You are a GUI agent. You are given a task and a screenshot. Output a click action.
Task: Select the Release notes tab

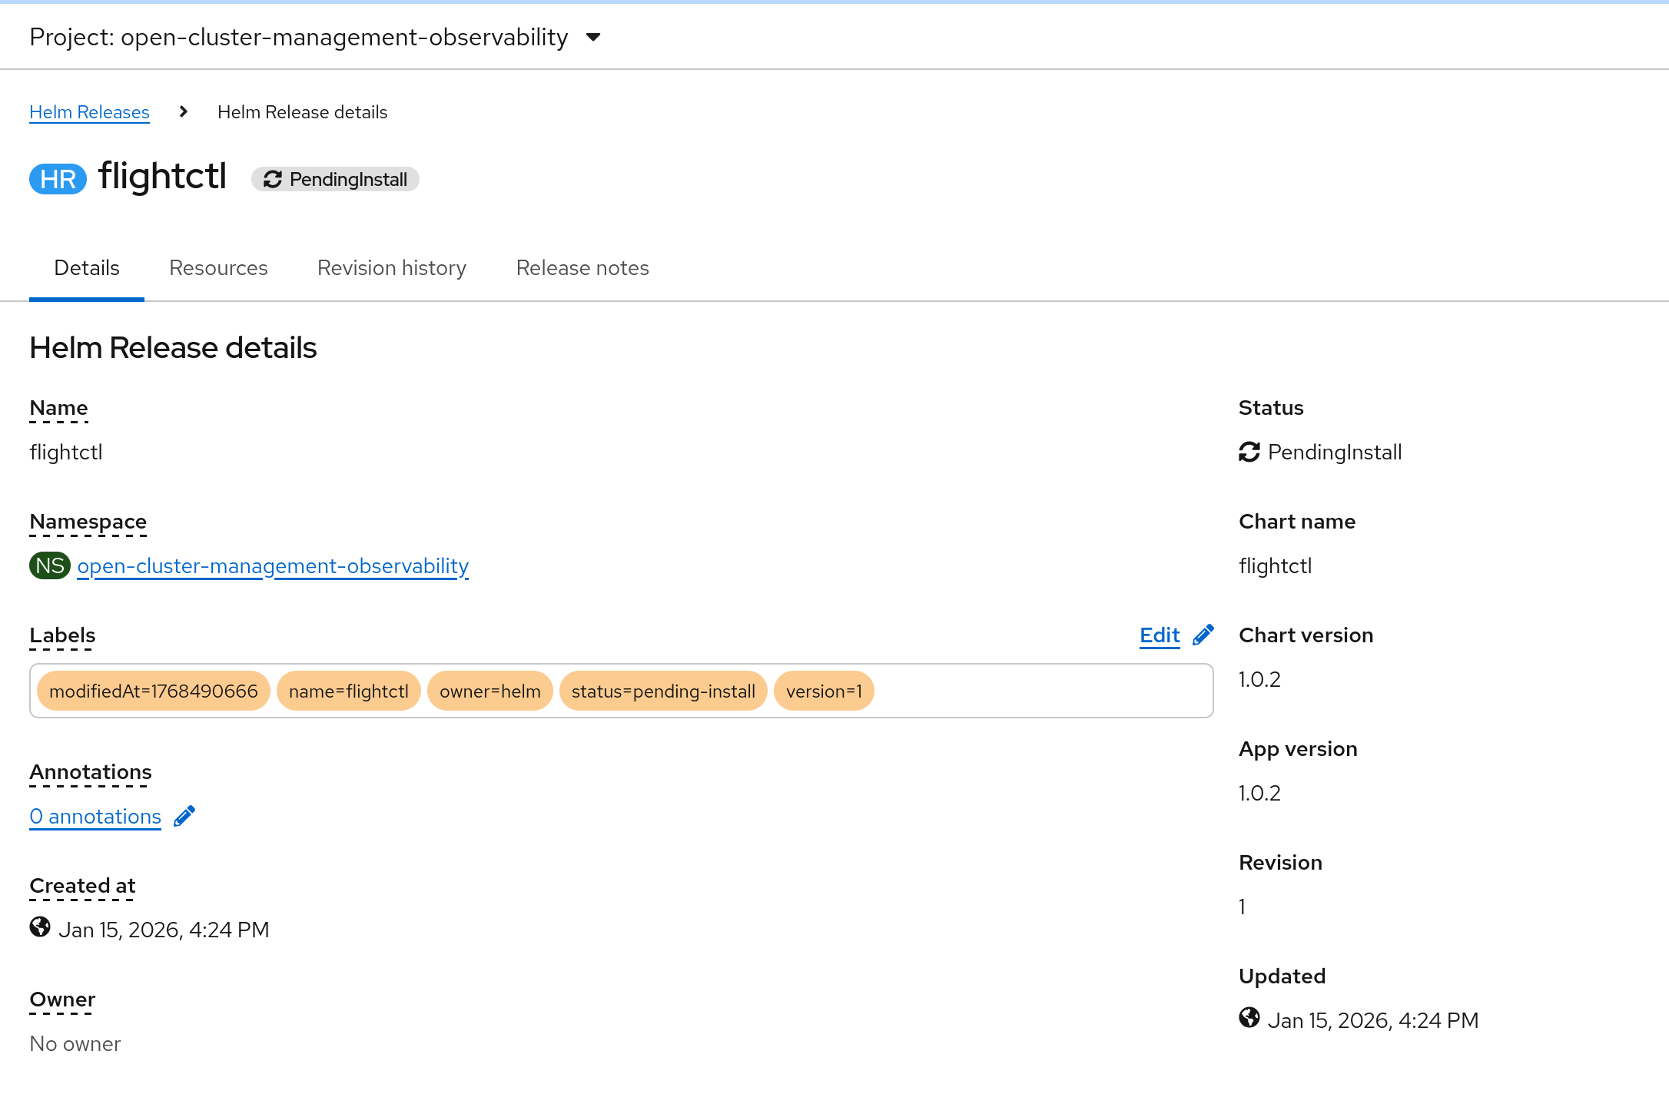582,268
